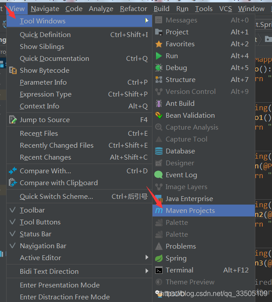Open the Window menu
272x302 pixels.
(251, 9)
